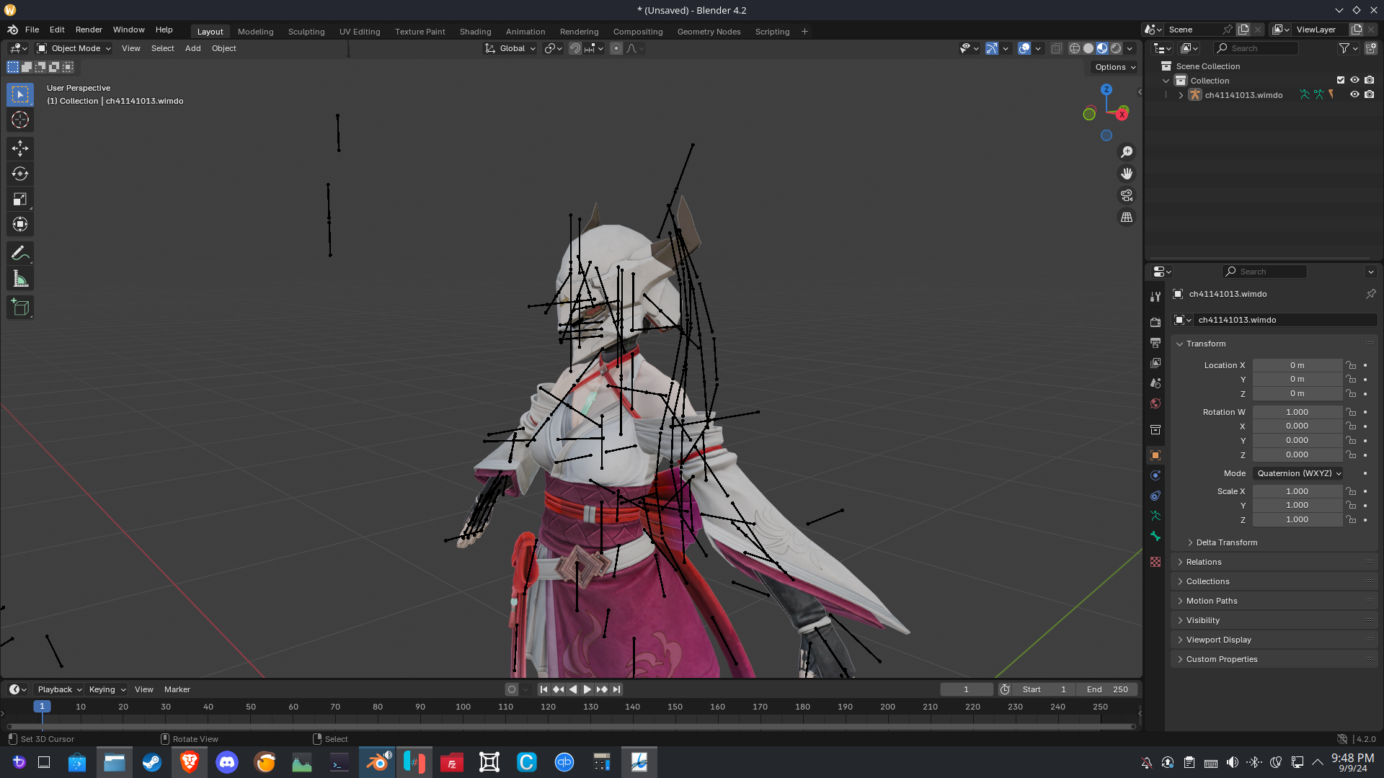Viewport: 1384px width, 778px height.
Task: Open the Tool properties tab
Action: tap(1155, 297)
